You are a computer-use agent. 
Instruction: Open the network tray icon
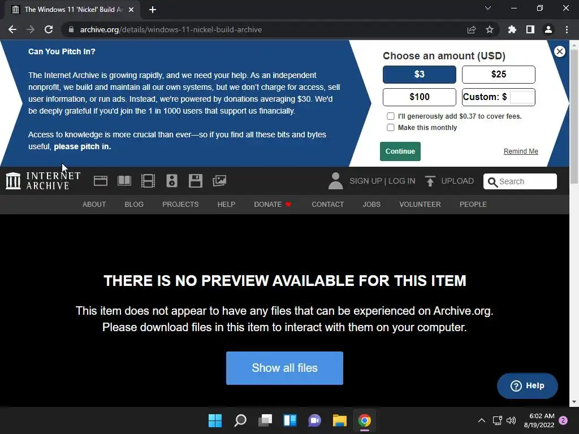(x=498, y=420)
